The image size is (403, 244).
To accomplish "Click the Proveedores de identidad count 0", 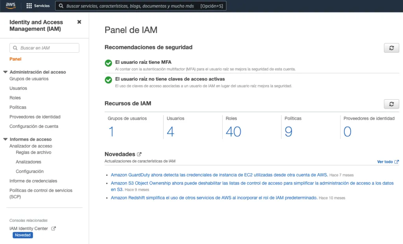I will (x=347, y=131).
